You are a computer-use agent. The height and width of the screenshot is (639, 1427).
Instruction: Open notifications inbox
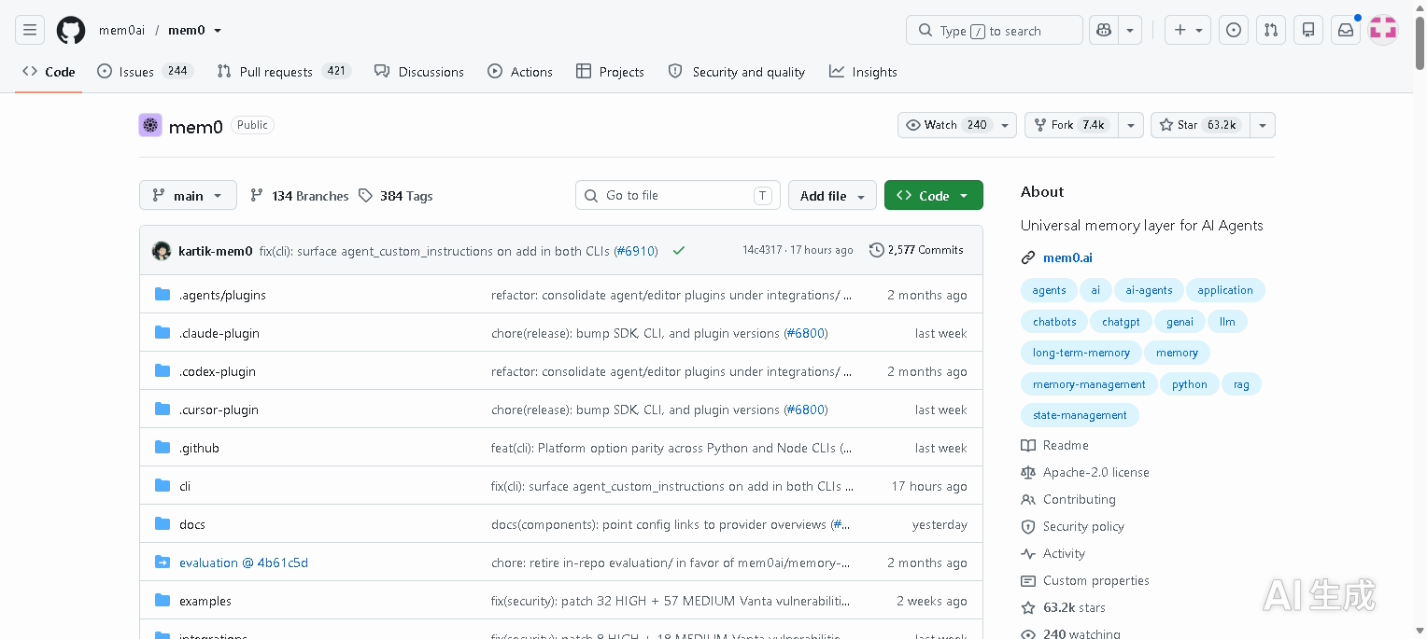[x=1346, y=31]
